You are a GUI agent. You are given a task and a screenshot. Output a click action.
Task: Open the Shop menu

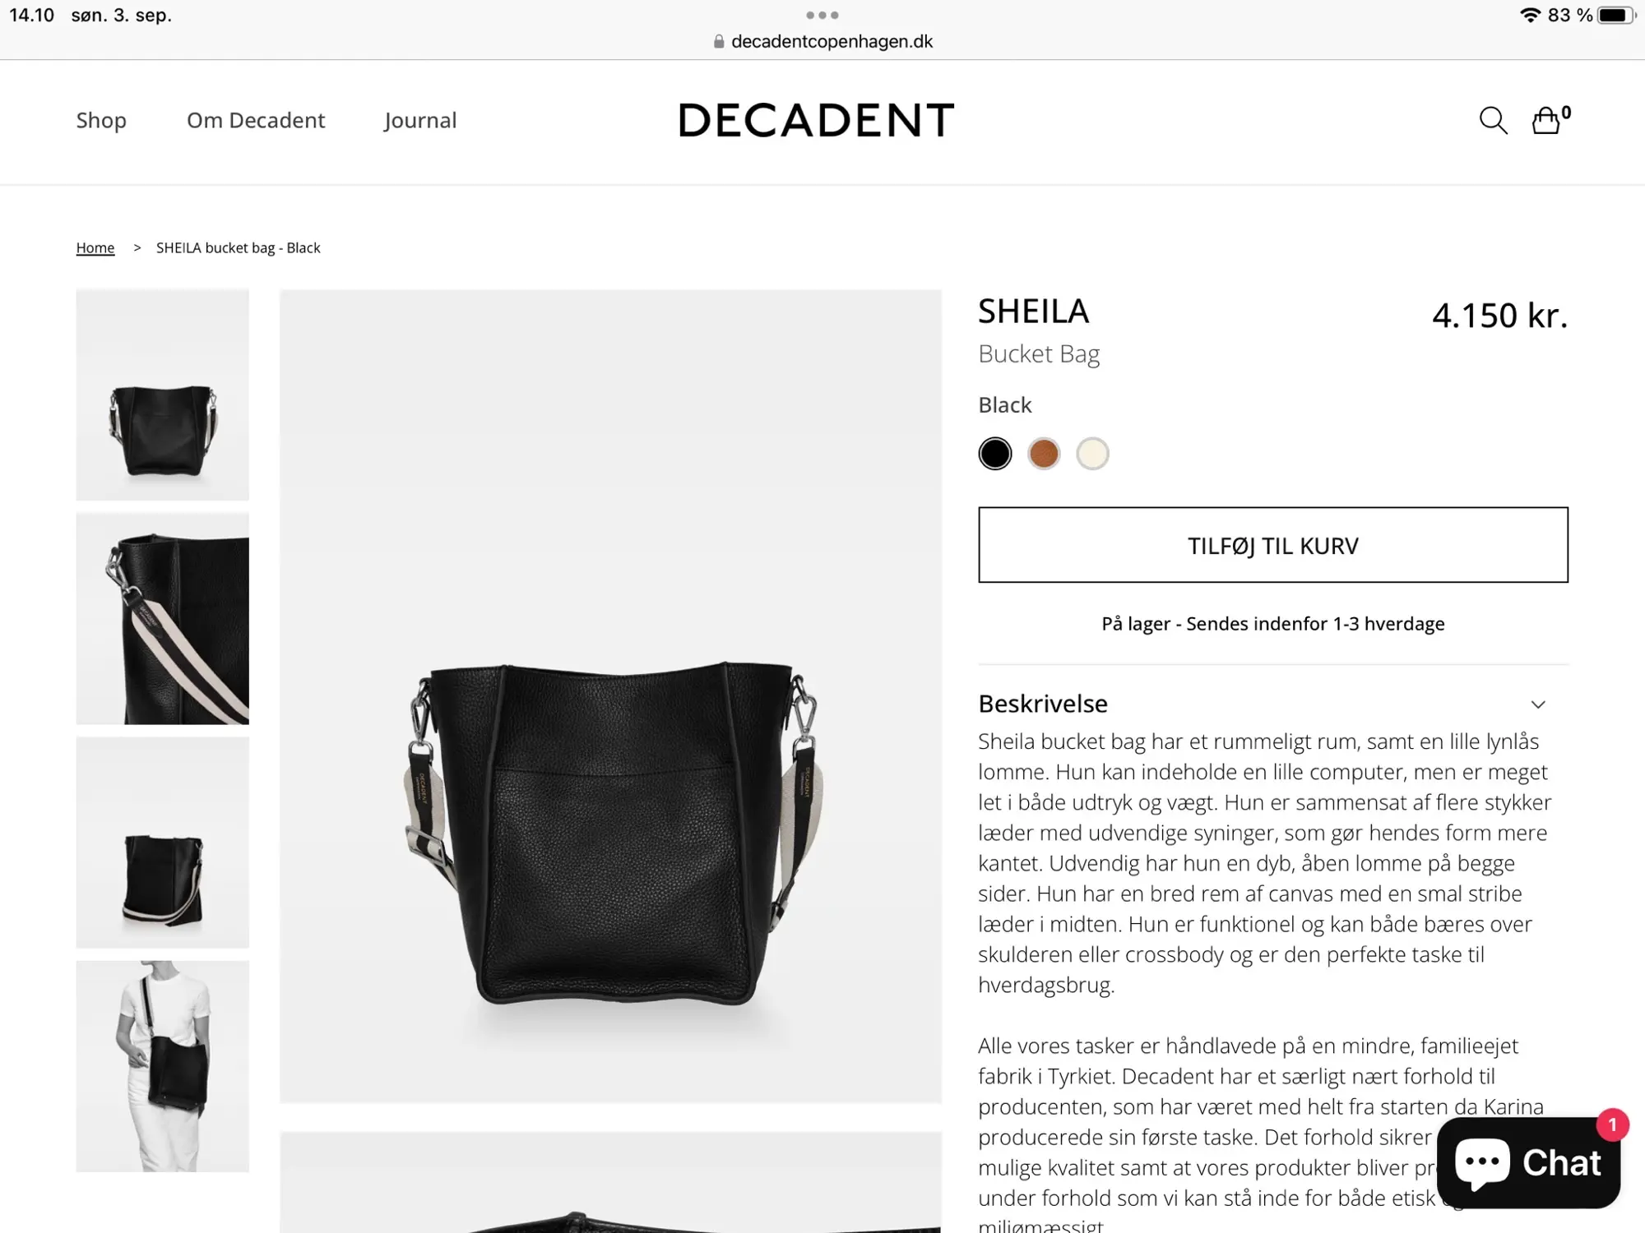pos(101,121)
